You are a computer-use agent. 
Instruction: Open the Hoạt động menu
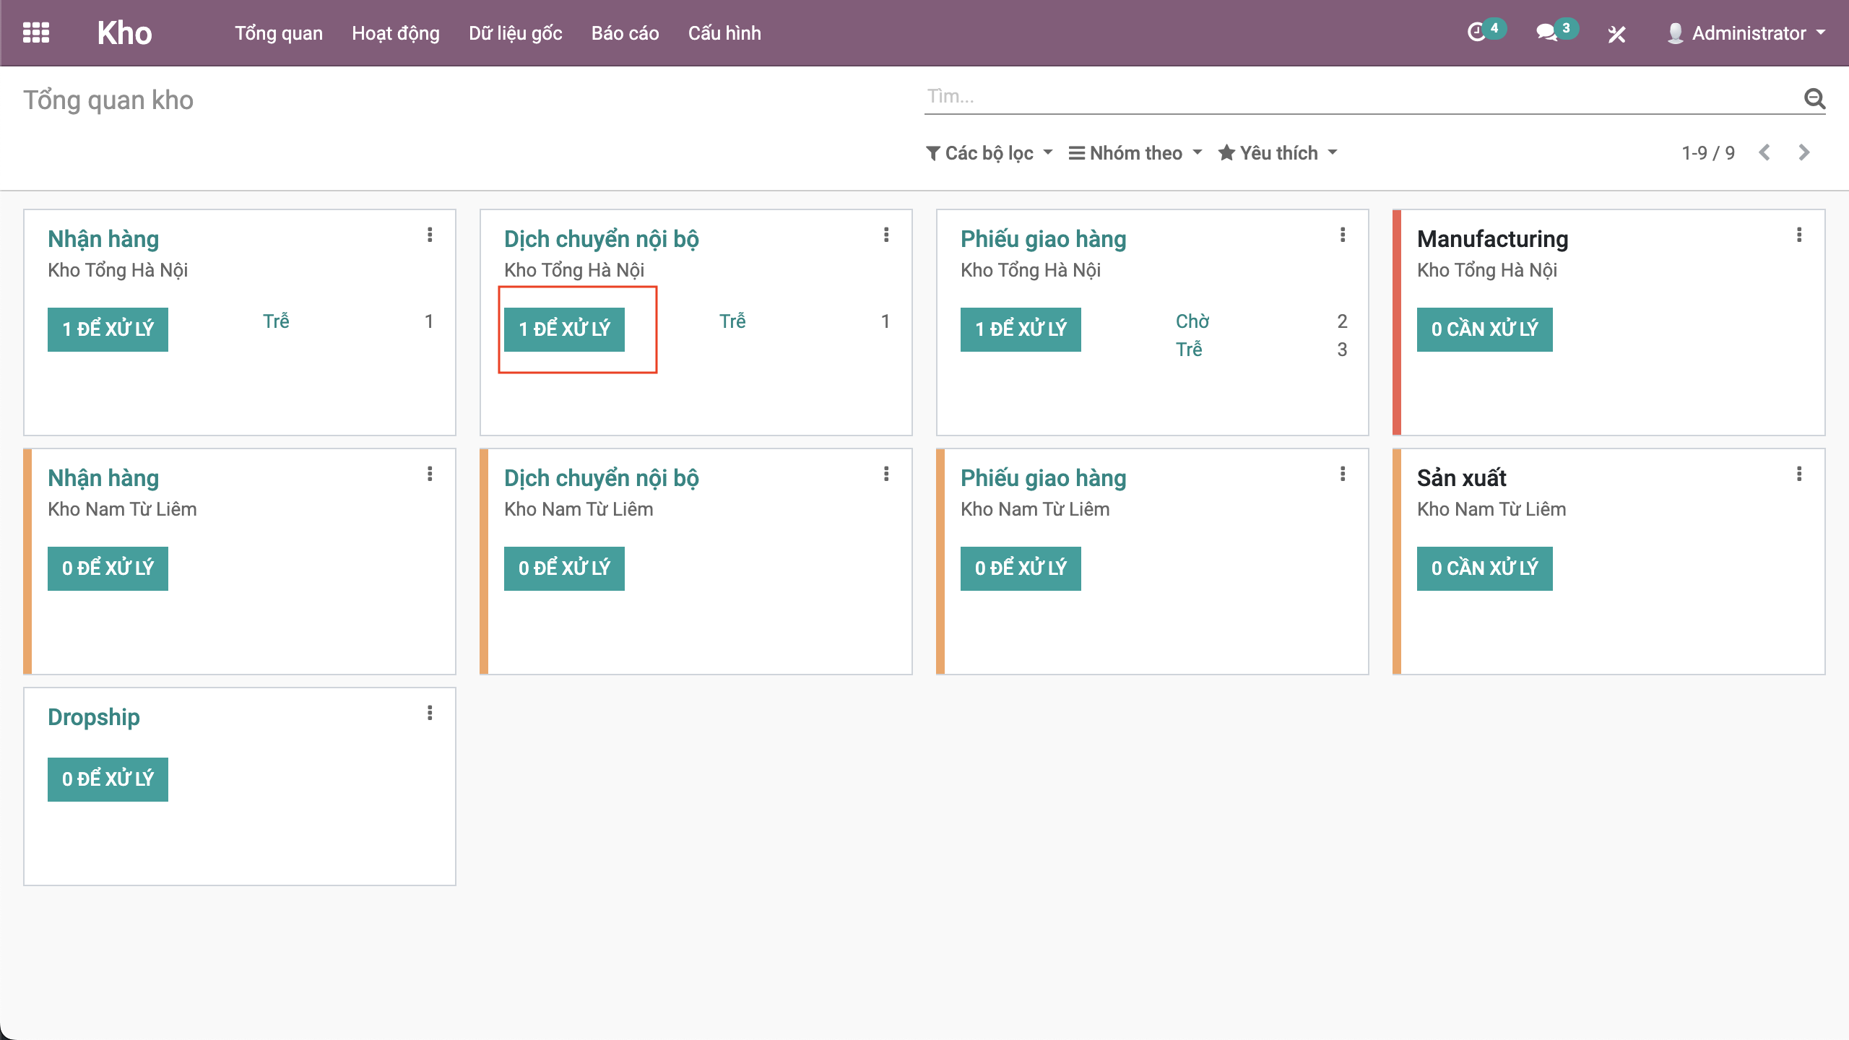(395, 33)
